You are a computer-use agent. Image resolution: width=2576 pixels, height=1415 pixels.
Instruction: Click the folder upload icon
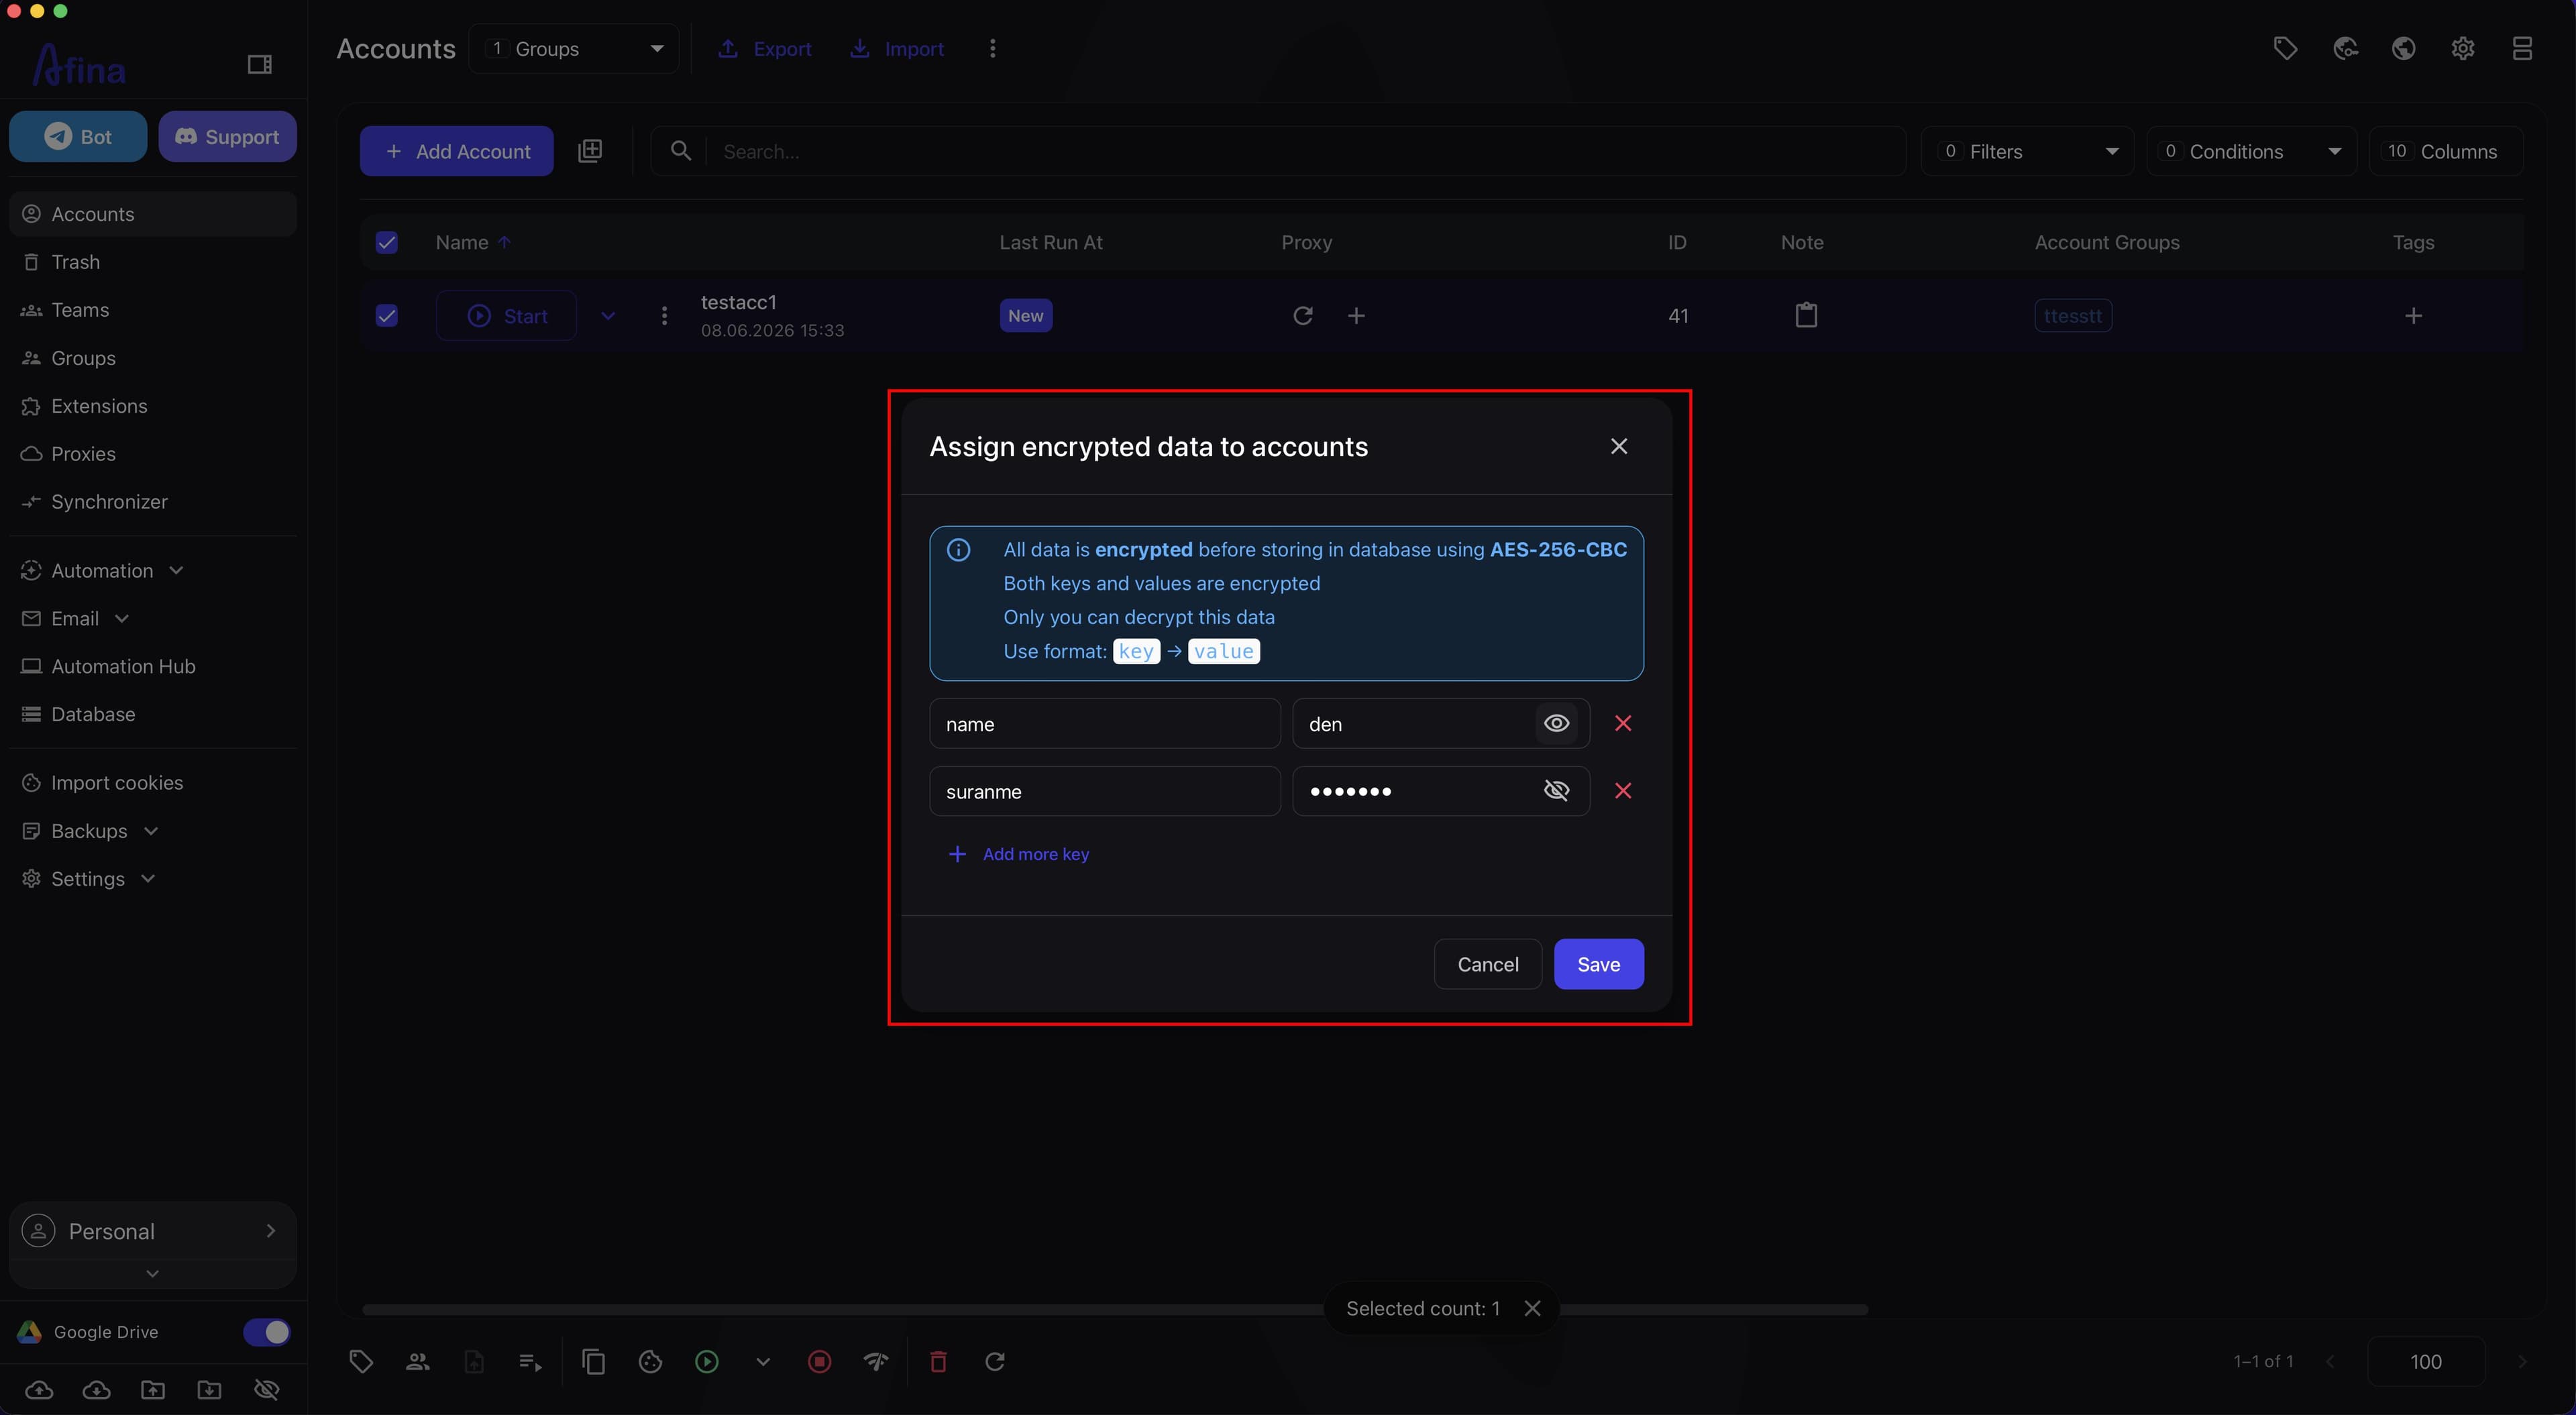tap(153, 1390)
